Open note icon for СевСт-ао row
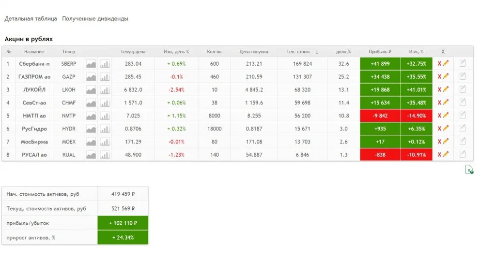The width and height of the screenshot is (496, 260). click(463, 102)
